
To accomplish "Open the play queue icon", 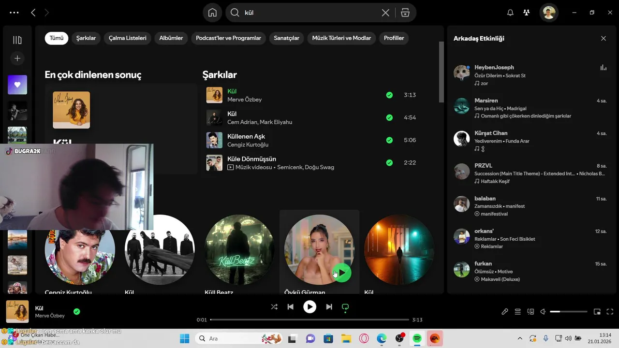I will point(517,312).
